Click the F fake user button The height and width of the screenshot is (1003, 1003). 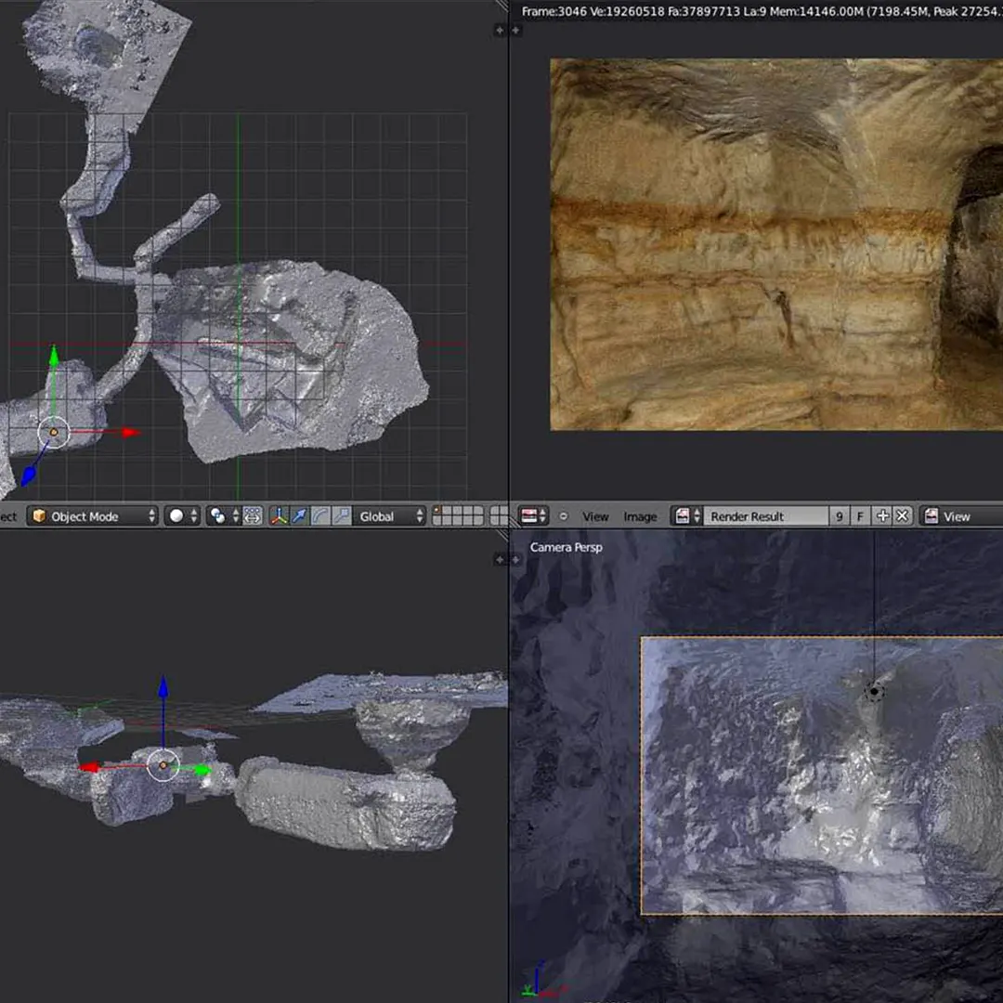pyautogui.click(x=861, y=516)
